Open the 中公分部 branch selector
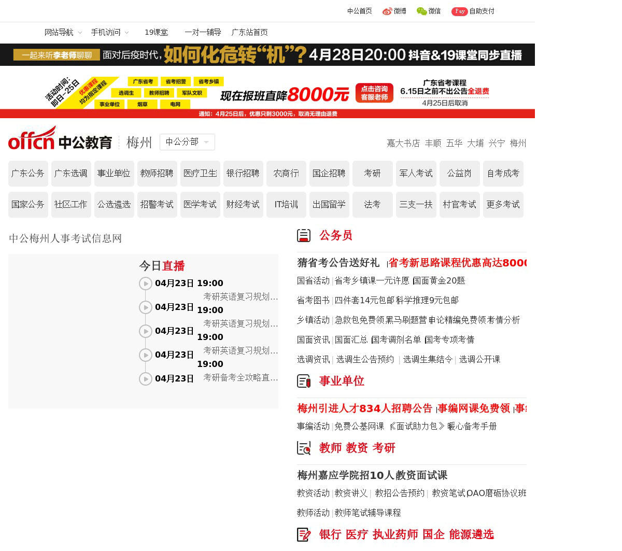Screen dimensions: 622x551 pos(187,142)
